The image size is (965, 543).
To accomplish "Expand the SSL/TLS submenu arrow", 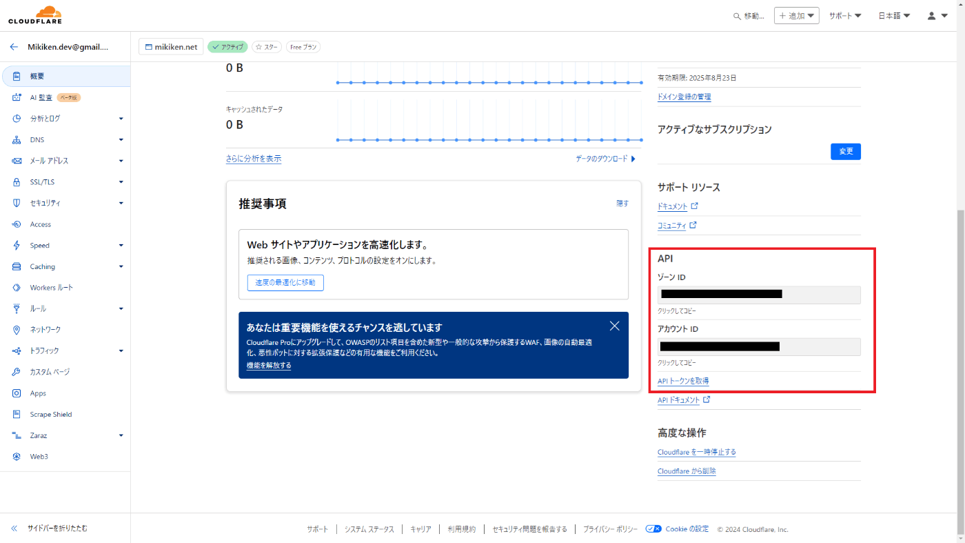I will (x=121, y=182).
